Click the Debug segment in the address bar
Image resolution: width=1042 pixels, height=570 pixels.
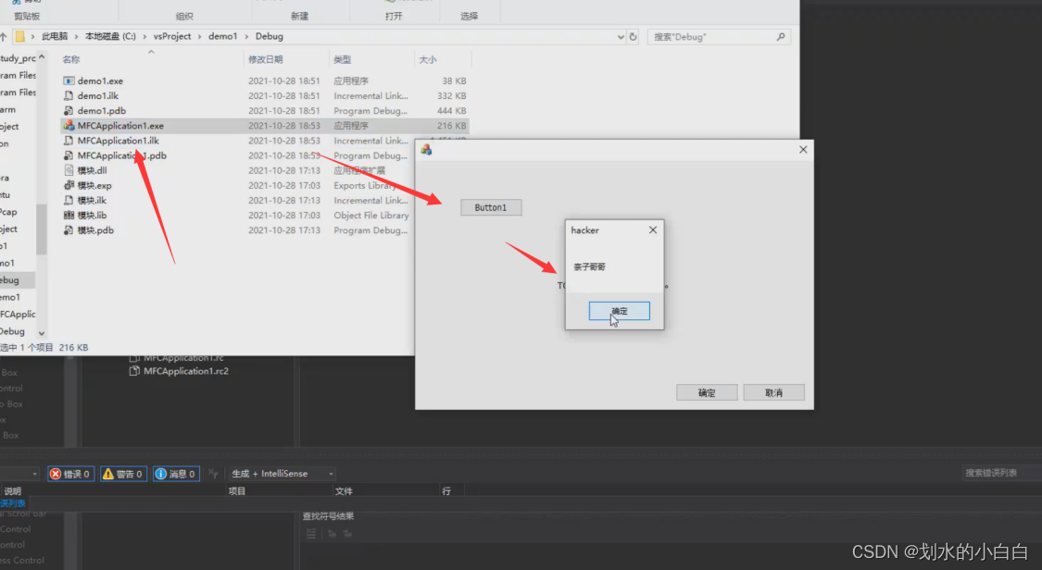click(x=270, y=36)
